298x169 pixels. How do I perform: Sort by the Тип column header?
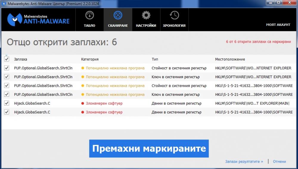click(x=155, y=59)
